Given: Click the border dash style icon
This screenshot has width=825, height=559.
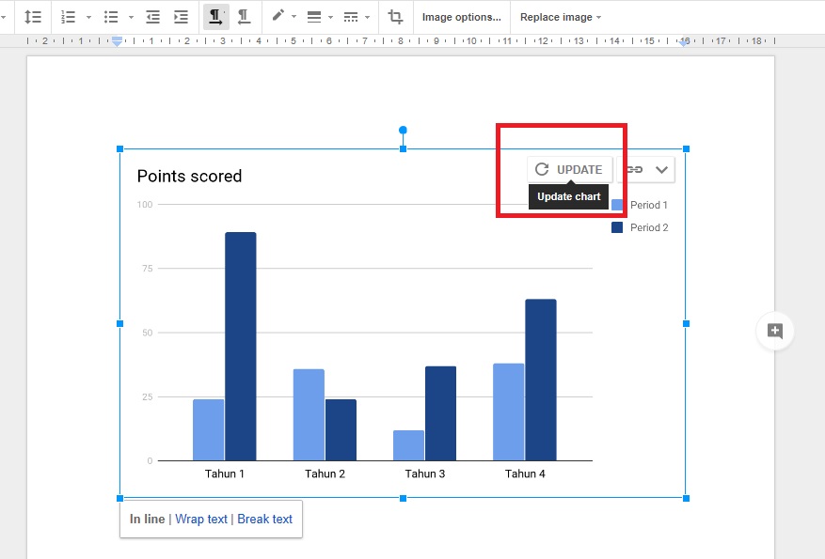Looking at the screenshot, I should coord(353,16).
